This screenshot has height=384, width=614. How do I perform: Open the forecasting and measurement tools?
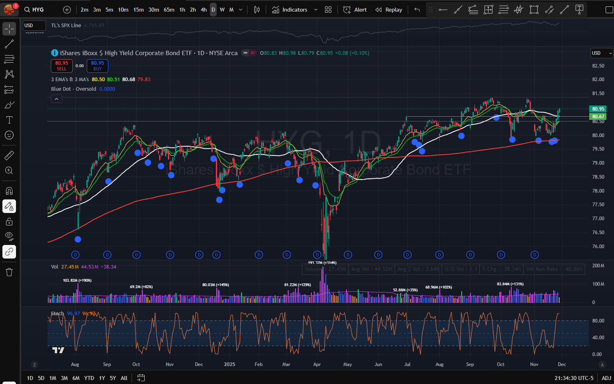click(9, 90)
